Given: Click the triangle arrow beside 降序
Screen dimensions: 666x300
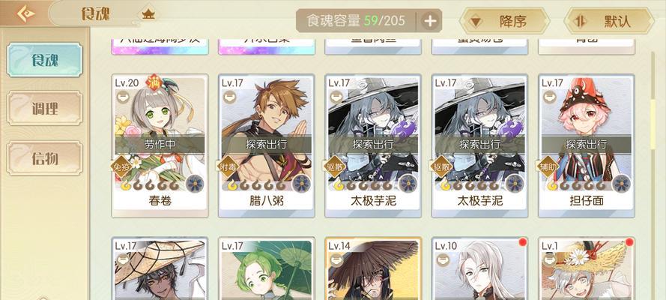Looking at the screenshot, I should tap(476, 21).
